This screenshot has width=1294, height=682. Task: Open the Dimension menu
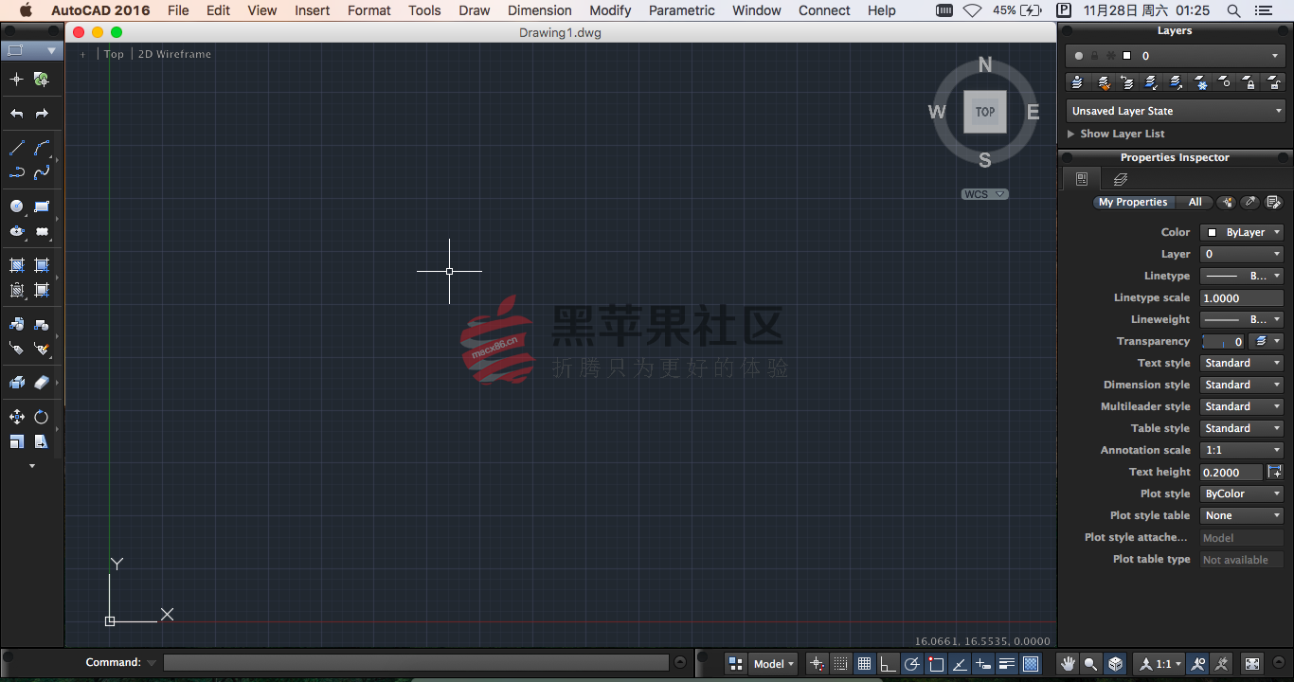click(x=540, y=10)
